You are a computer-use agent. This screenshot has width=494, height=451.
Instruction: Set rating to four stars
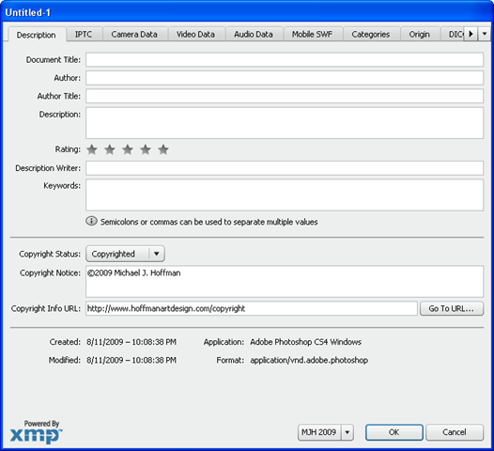[x=146, y=149]
